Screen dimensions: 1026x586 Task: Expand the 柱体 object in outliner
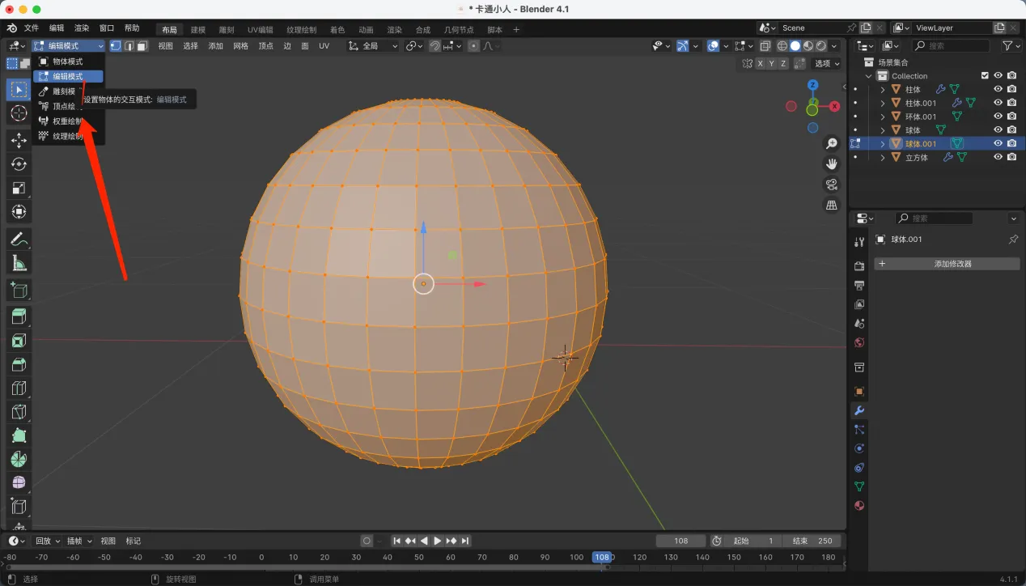click(883, 90)
